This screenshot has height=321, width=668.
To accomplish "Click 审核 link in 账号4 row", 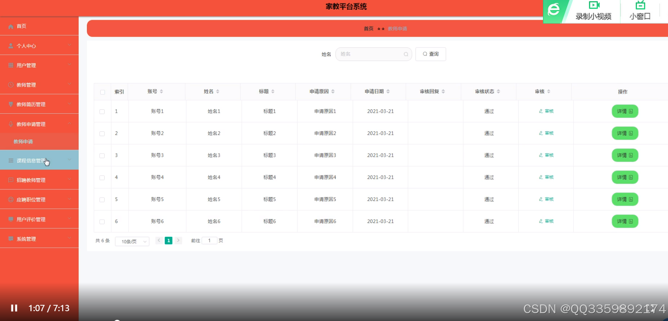I will 546,177.
